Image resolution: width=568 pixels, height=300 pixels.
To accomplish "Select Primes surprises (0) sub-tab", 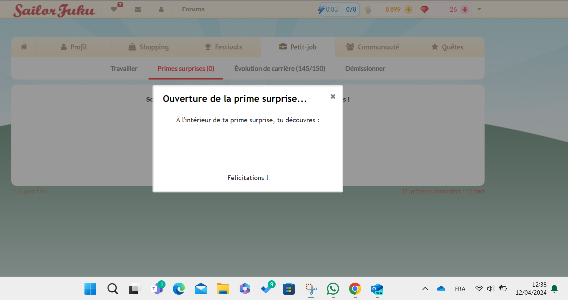I will (186, 68).
